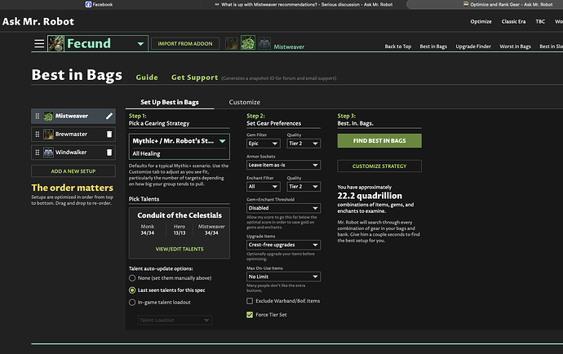Click the Get Support link
Image resolution: width=563 pixels, height=354 pixels.
point(194,77)
